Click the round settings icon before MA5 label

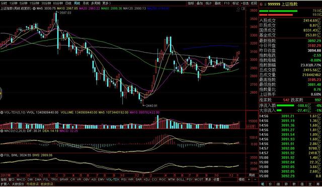tap(35, 9)
